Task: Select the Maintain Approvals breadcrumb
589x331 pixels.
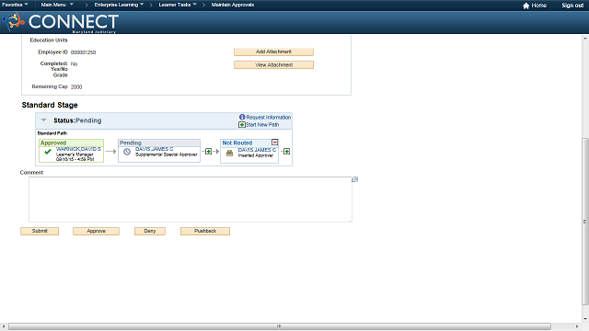Action: pos(233,5)
